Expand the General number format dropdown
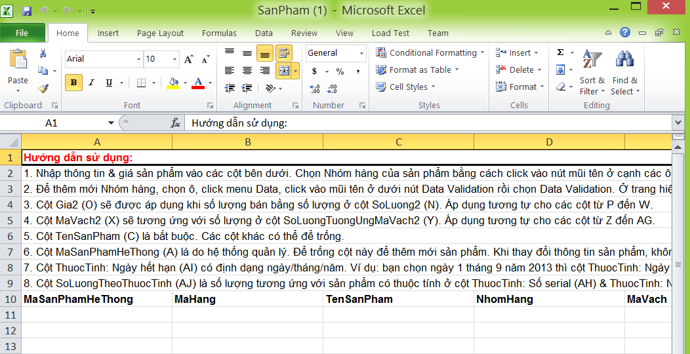 click(361, 53)
